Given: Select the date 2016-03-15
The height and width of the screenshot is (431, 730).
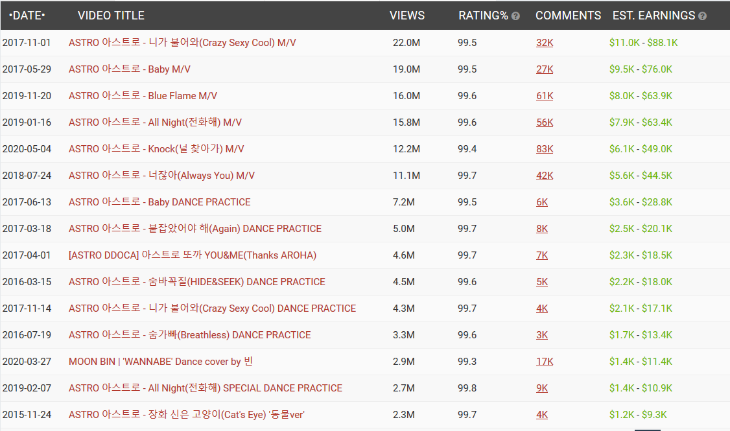Looking at the screenshot, I should (27, 281).
